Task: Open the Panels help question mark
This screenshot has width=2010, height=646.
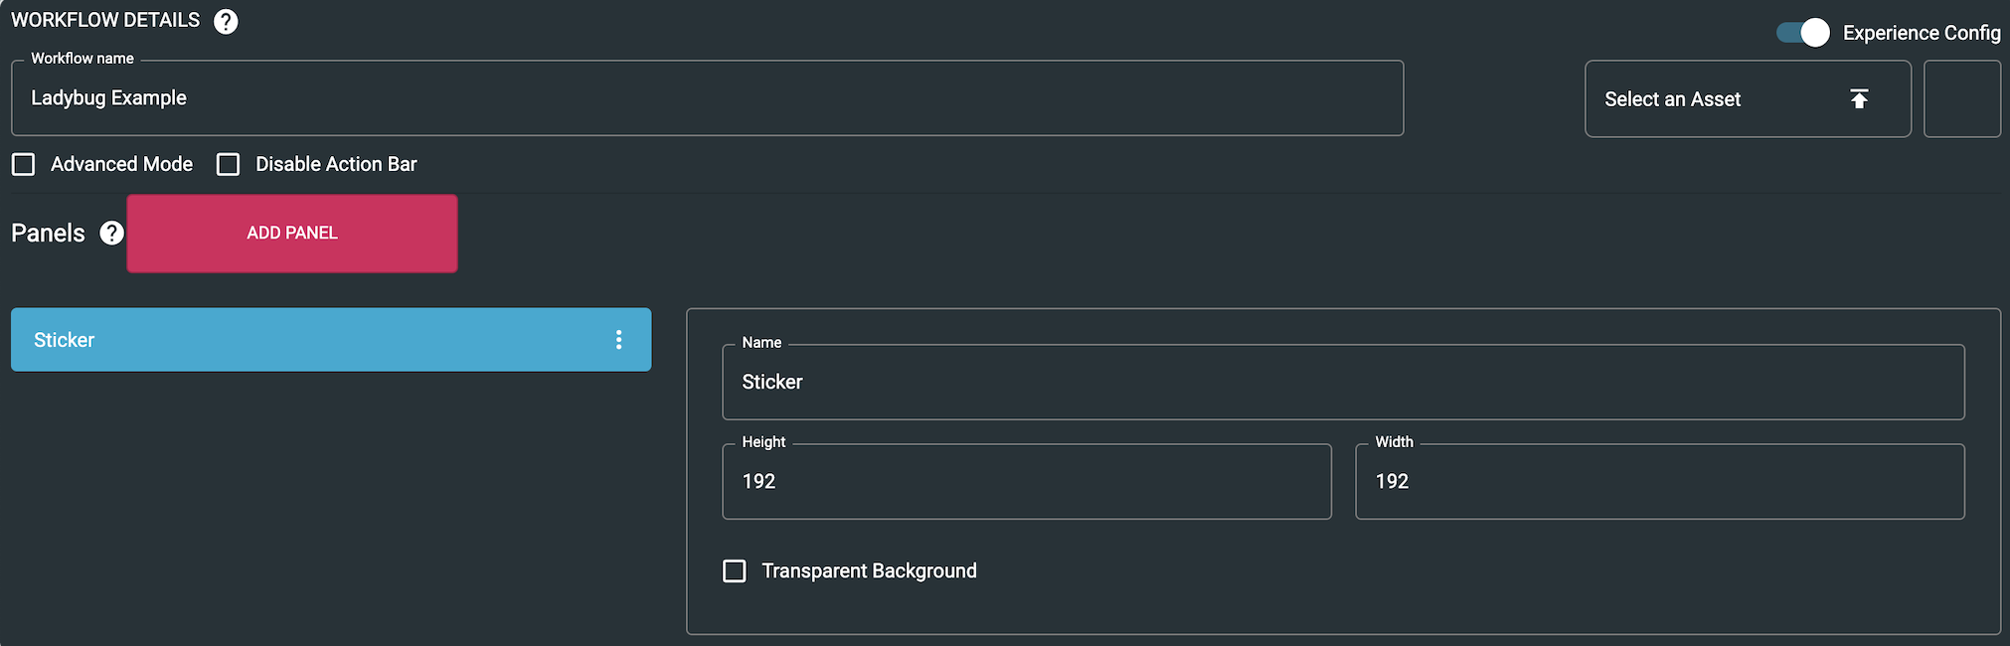Action: [x=112, y=233]
